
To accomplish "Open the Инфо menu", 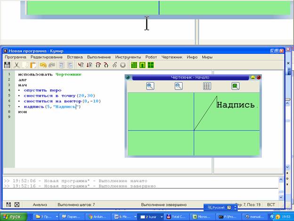I will [192, 57].
